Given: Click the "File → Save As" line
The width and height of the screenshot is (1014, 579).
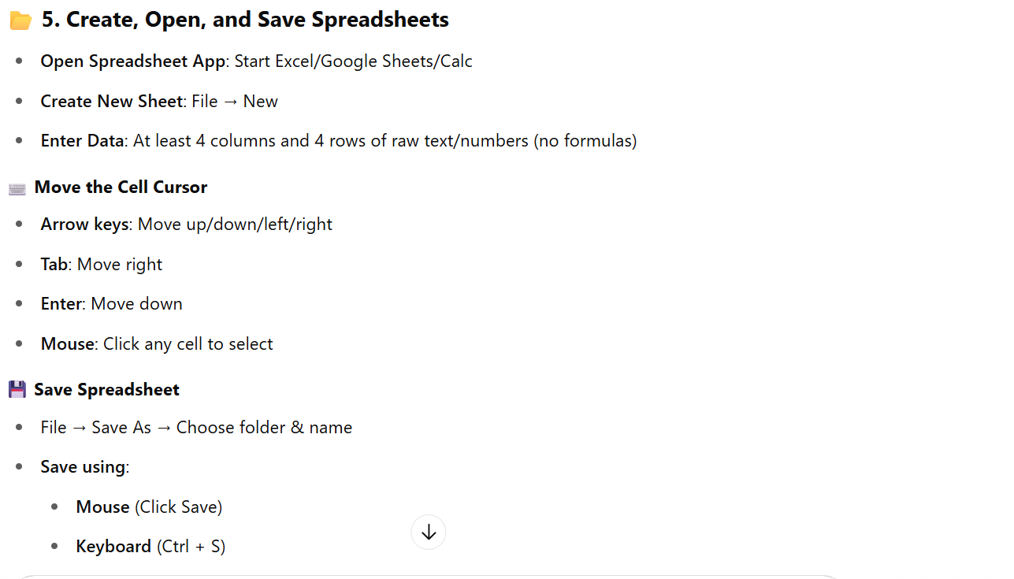Looking at the screenshot, I should pyautogui.click(x=196, y=428).
